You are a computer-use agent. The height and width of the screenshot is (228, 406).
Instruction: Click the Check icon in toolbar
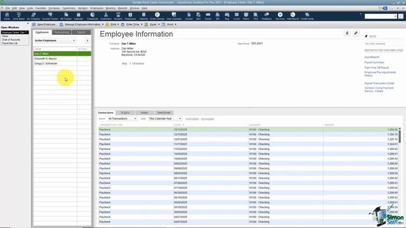point(208,16)
